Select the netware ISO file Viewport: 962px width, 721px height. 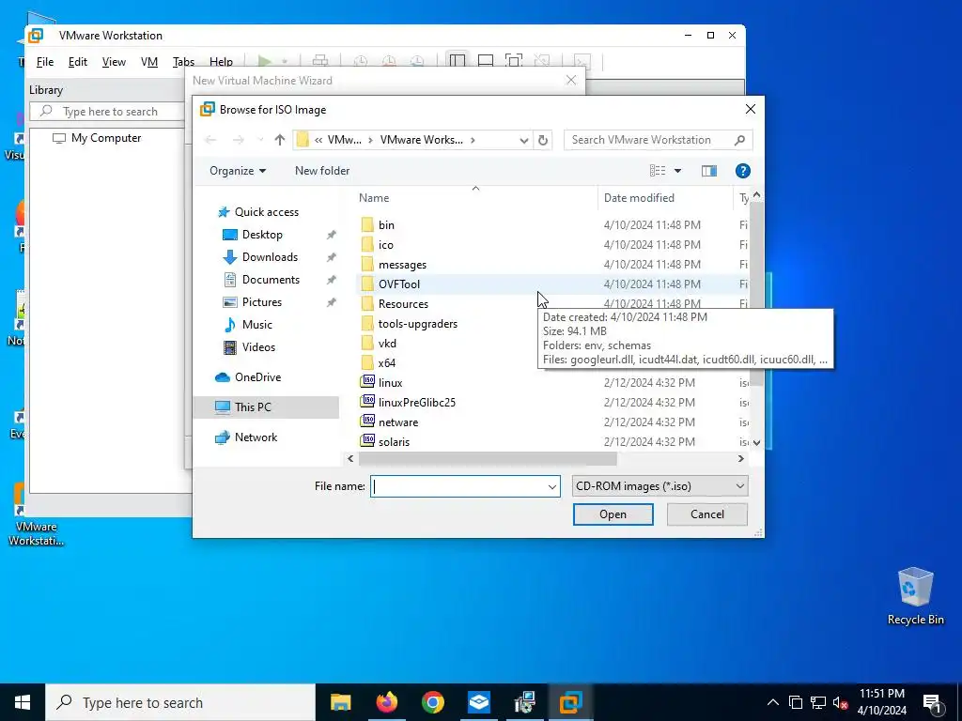(398, 422)
